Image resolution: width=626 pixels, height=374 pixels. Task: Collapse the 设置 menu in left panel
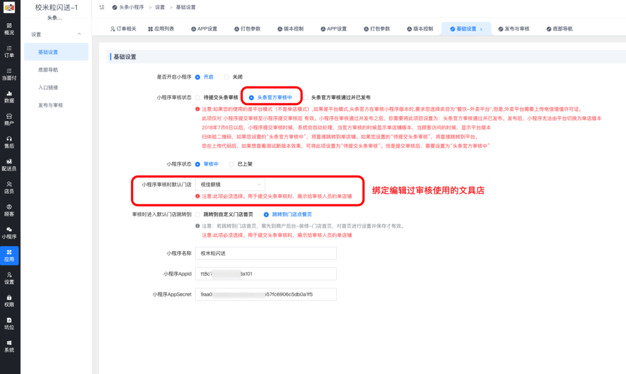(x=78, y=34)
